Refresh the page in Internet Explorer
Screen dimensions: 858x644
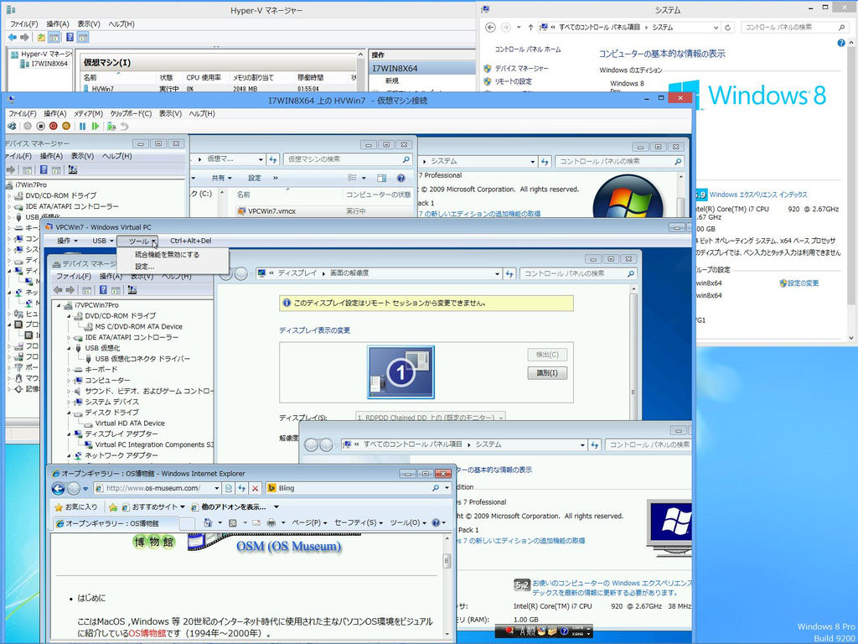tap(242, 488)
